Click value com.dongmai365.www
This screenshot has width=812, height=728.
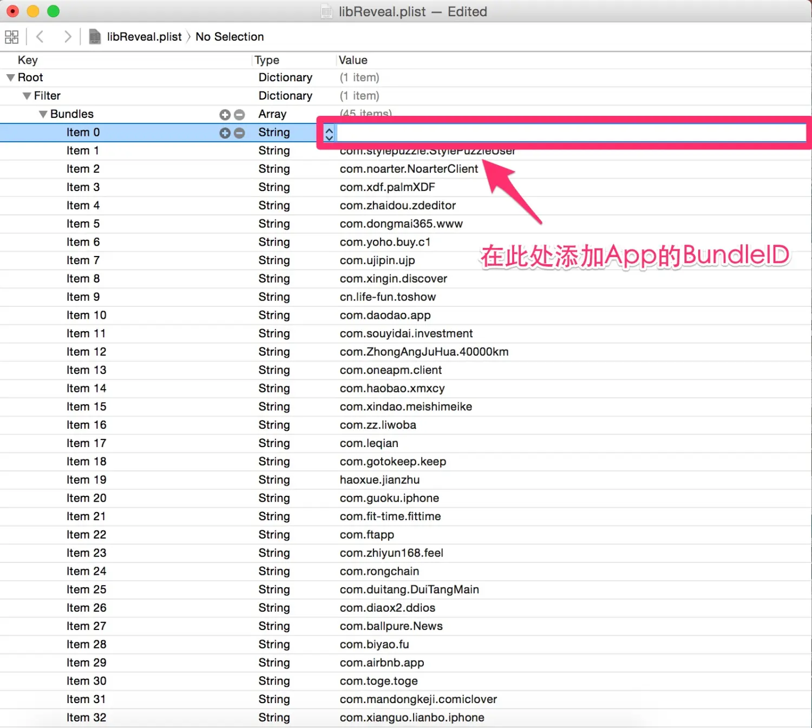[401, 224]
